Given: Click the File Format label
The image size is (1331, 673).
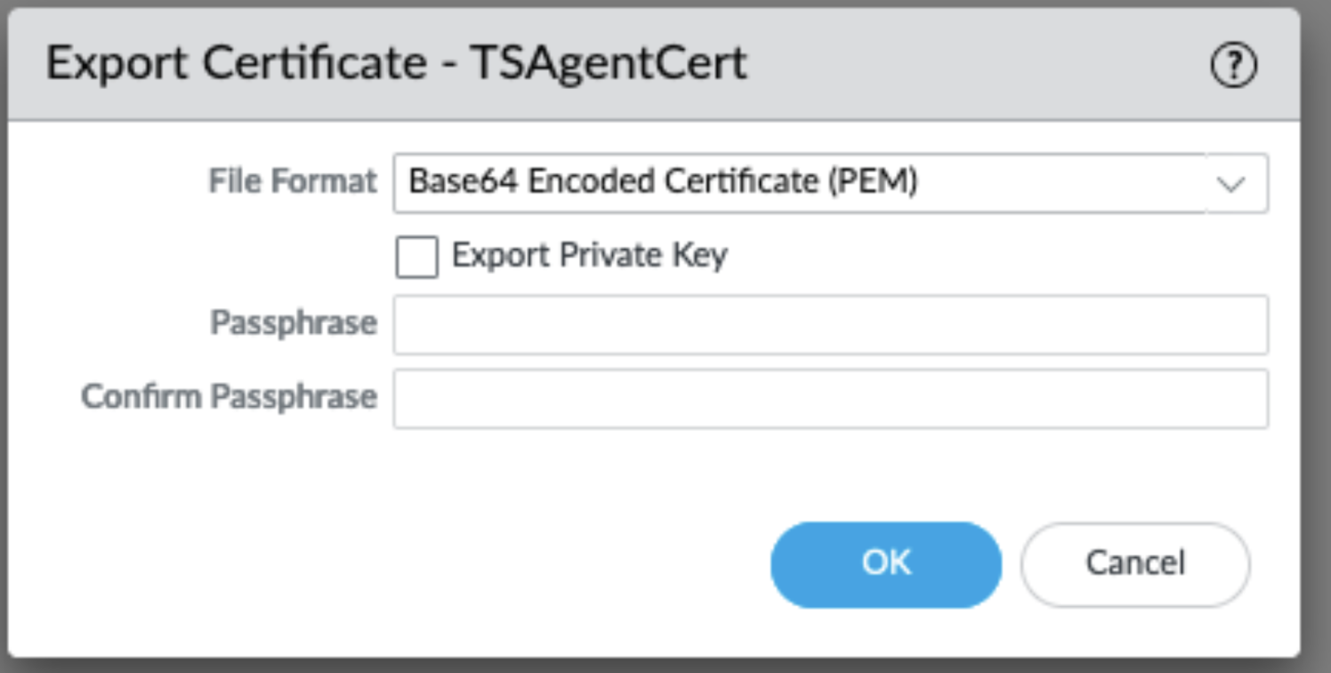Looking at the screenshot, I should [293, 182].
